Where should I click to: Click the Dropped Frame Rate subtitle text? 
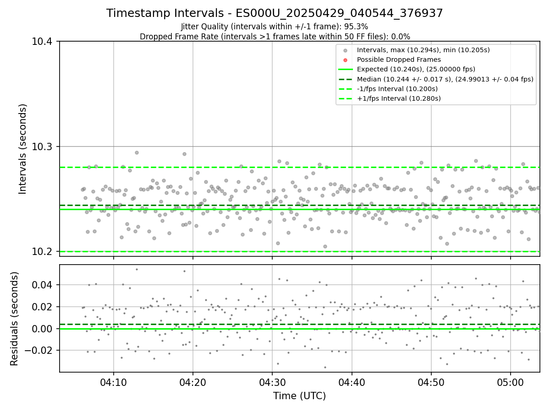[x=275, y=37]
